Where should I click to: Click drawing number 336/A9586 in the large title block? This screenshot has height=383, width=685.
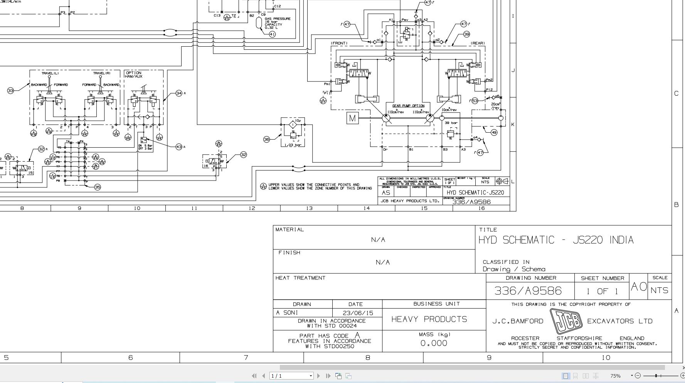pyautogui.click(x=528, y=290)
